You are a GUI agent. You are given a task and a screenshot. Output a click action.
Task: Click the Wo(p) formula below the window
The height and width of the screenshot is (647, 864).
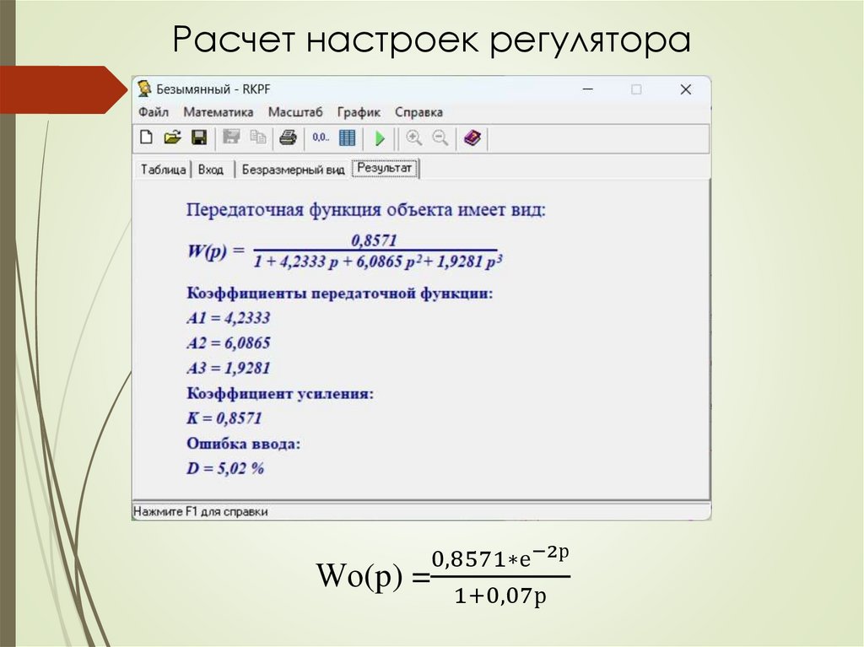(443, 576)
